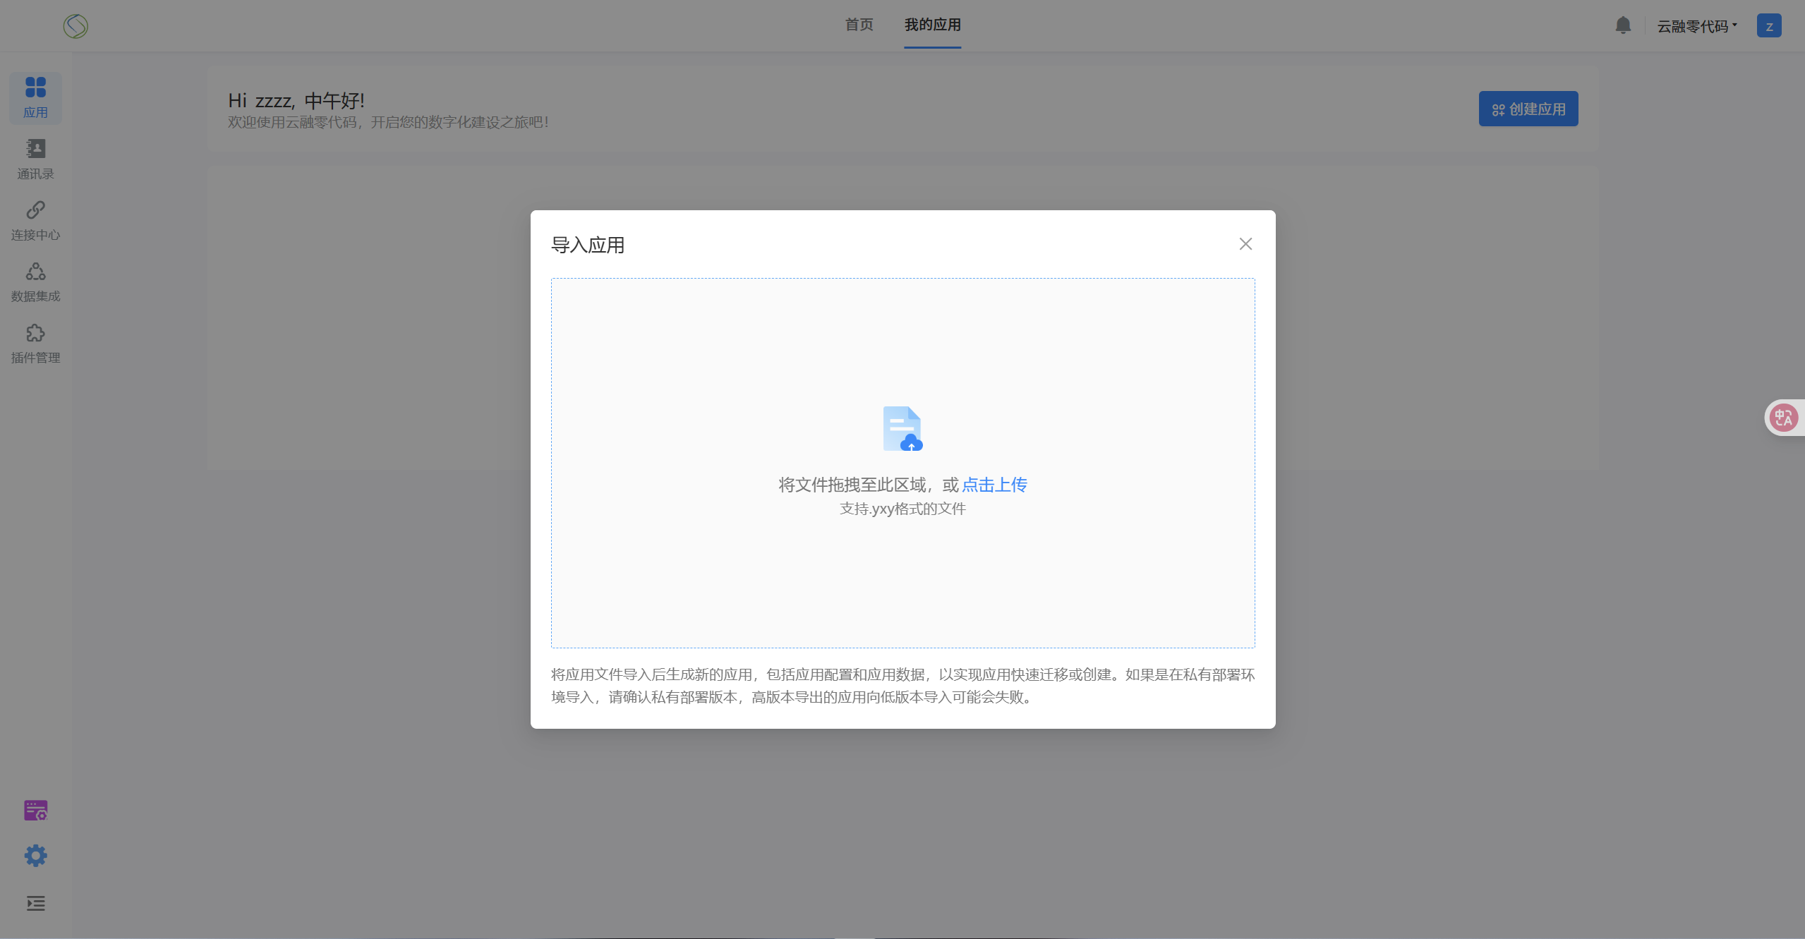Click the 应用 sidebar icon
Viewport: 1805px width, 939px height.
(35, 88)
